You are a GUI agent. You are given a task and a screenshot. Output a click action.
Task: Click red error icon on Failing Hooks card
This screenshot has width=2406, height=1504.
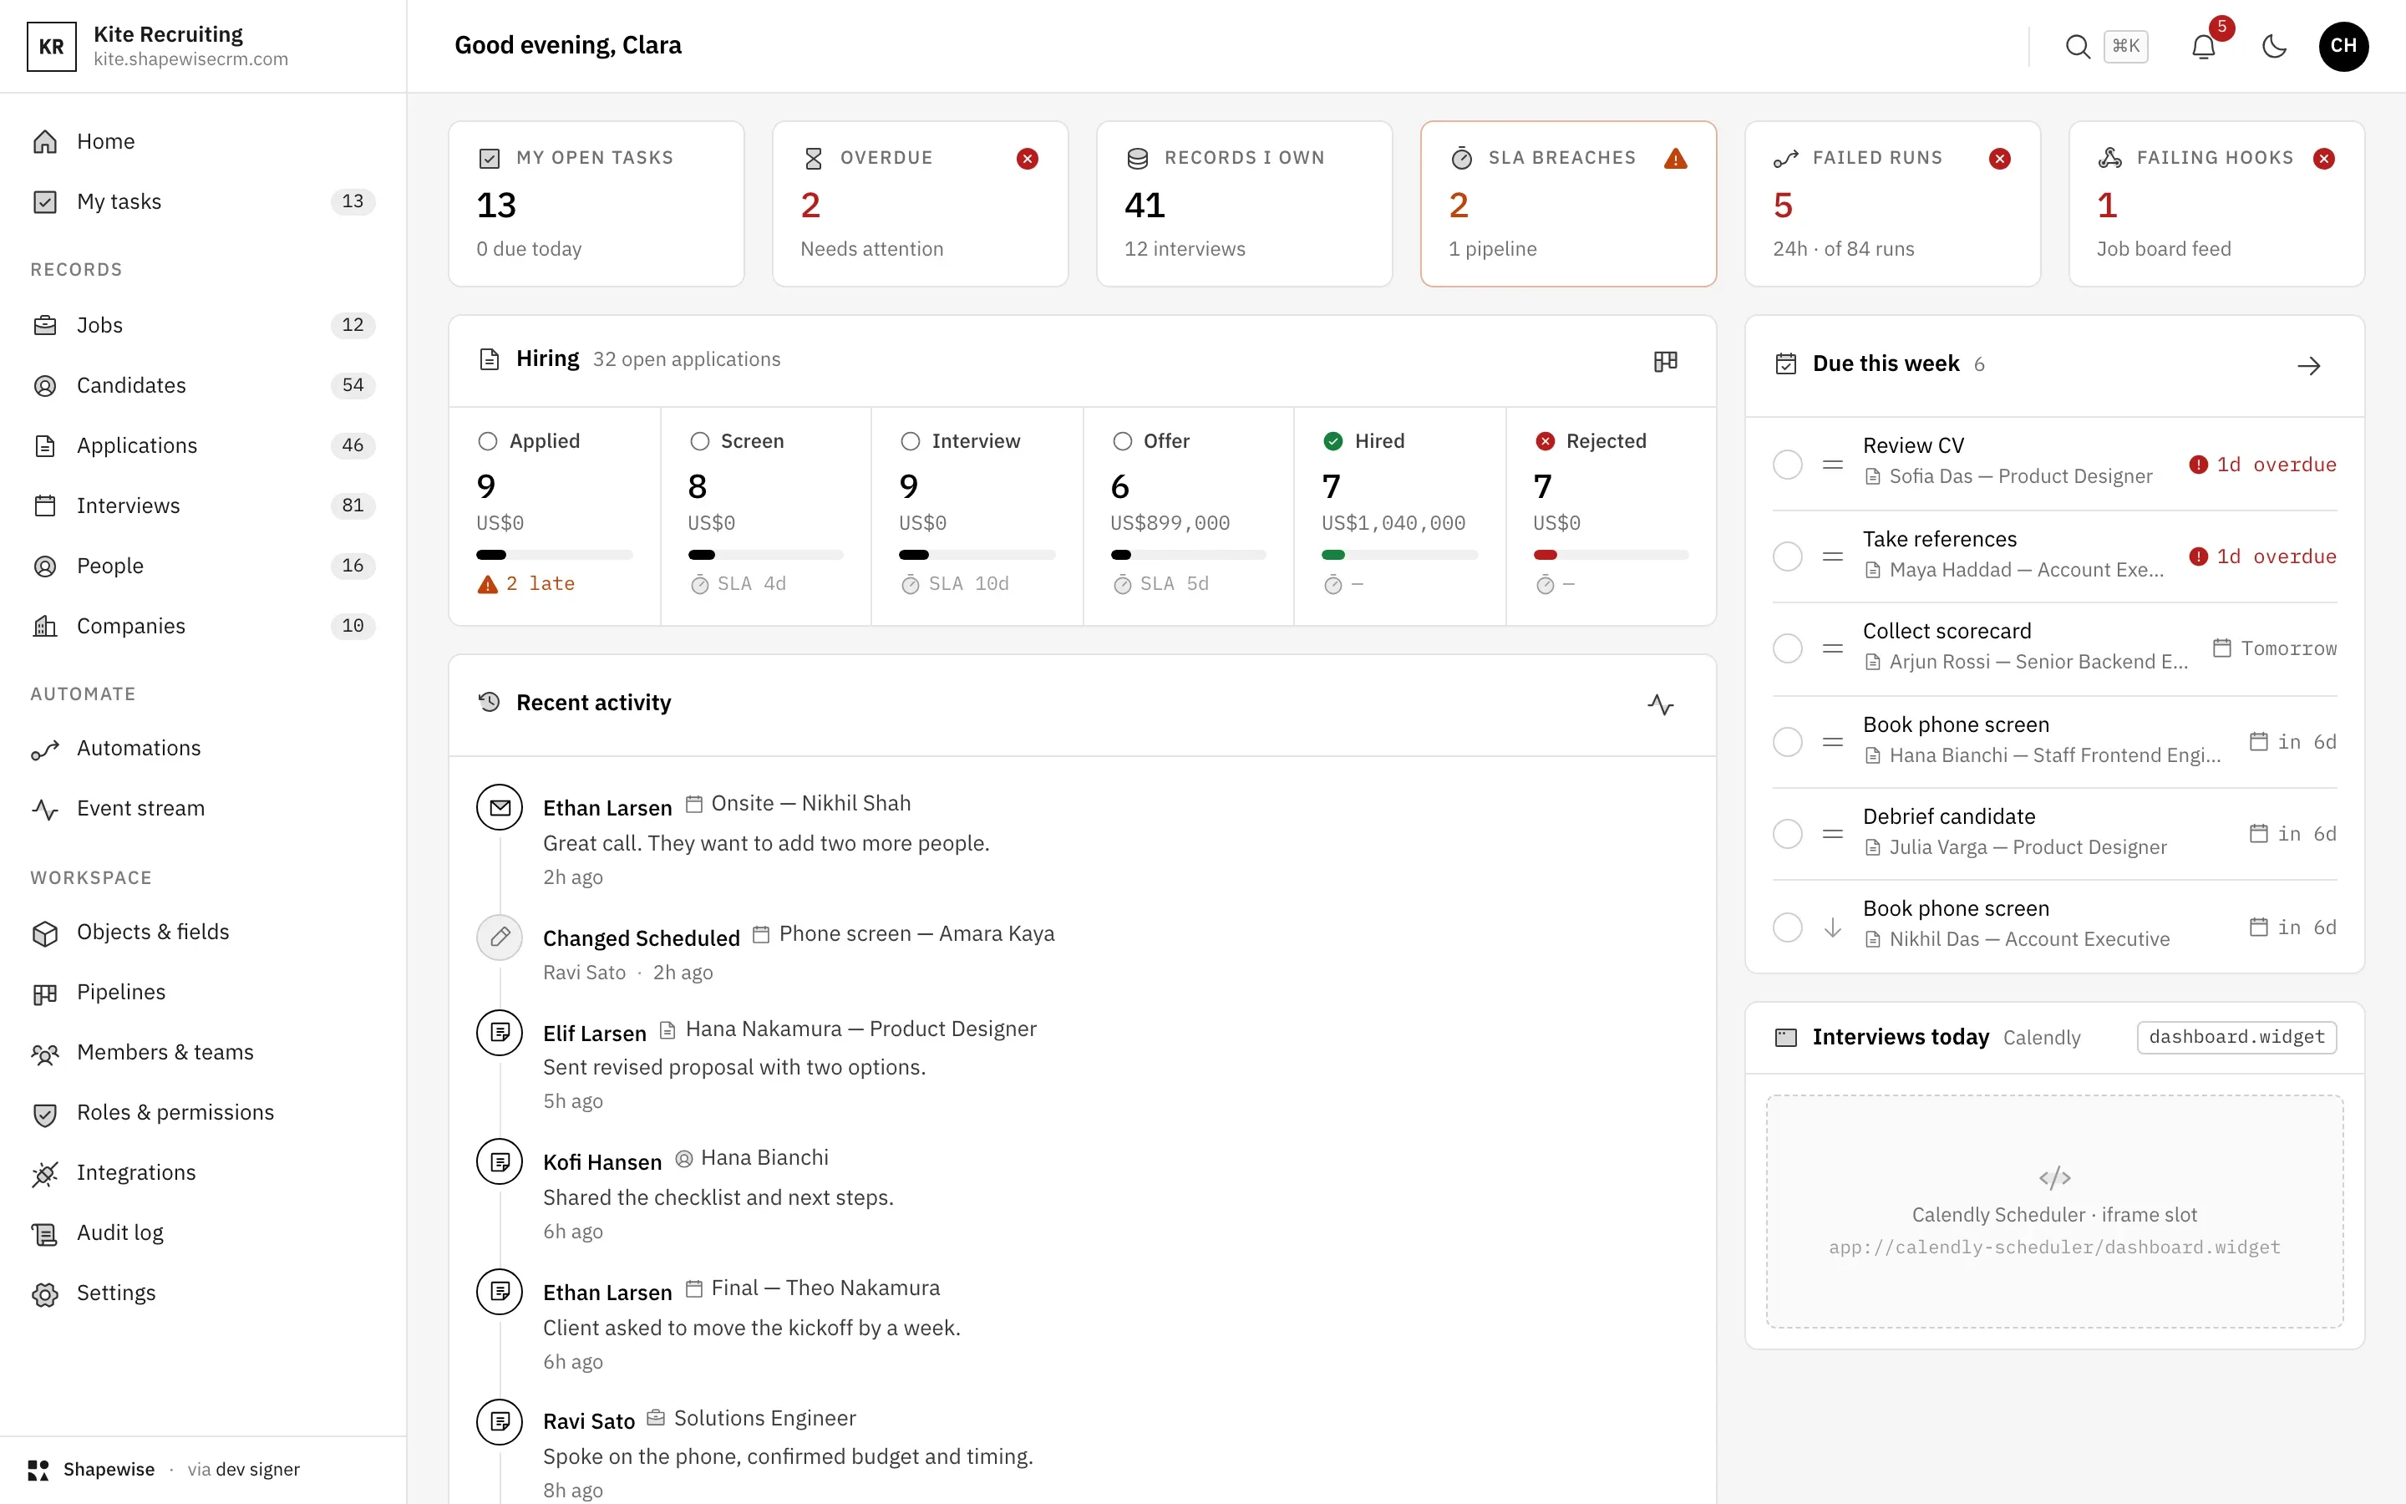click(x=2323, y=158)
